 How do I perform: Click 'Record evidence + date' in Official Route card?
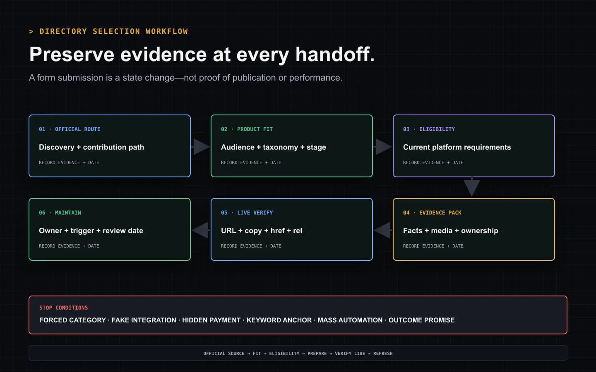[69, 162]
